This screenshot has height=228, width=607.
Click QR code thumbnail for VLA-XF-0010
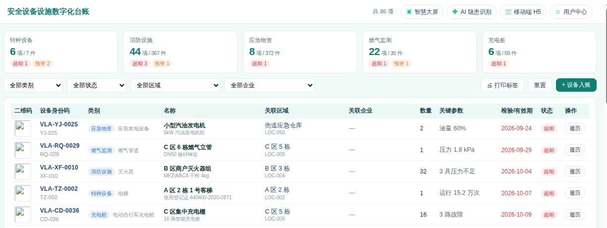[23, 171]
